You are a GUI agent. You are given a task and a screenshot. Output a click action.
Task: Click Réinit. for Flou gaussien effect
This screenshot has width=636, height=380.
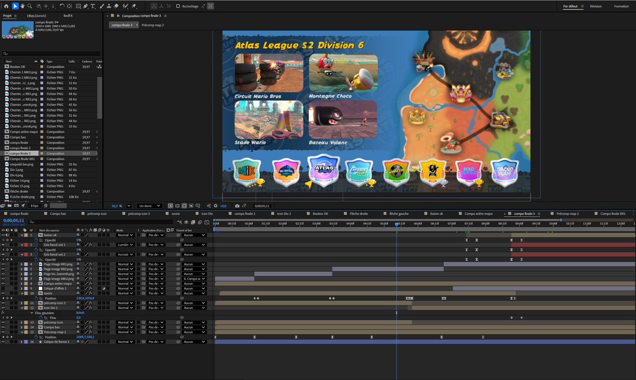81,313
